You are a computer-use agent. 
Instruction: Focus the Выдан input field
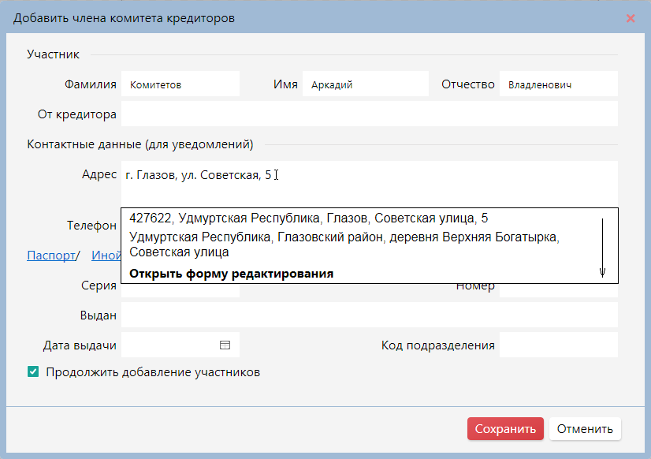[369, 315]
